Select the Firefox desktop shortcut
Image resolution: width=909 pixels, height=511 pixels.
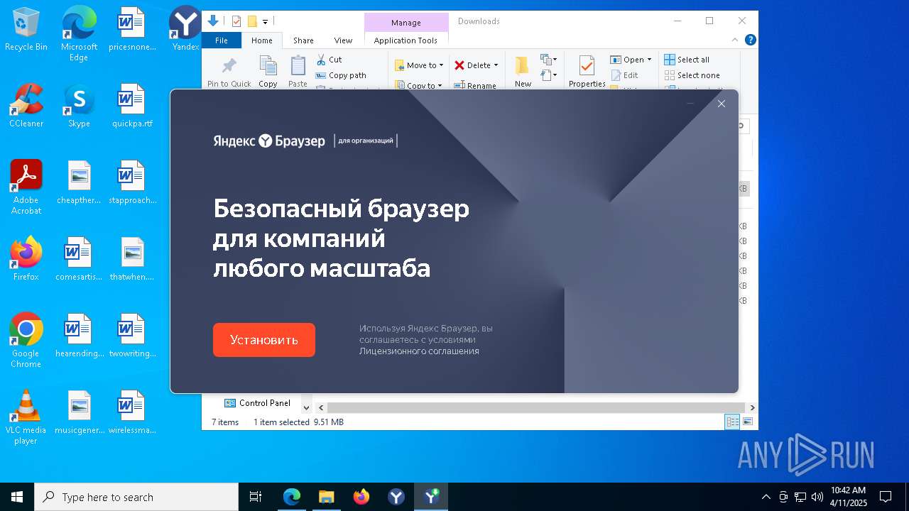[26, 259]
